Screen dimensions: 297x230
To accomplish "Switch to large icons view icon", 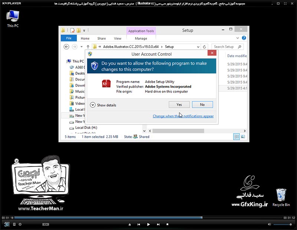I will (x=243, y=137).
